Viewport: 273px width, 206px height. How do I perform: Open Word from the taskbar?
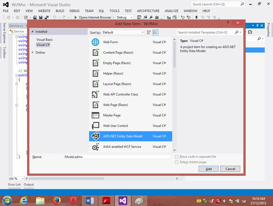[89, 201]
